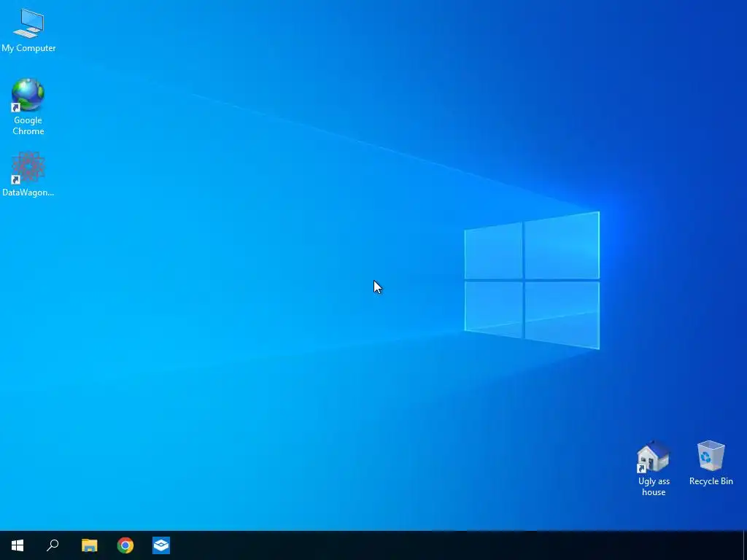Click the "DataWagon..." label text
The height and width of the screenshot is (560, 747).
click(28, 192)
